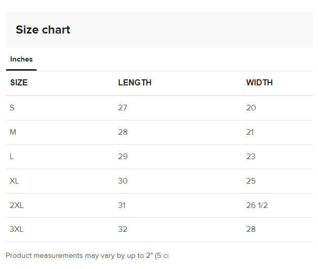
Task: Click the LENGTH column header
Action: pyautogui.click(x=135, y=82)
